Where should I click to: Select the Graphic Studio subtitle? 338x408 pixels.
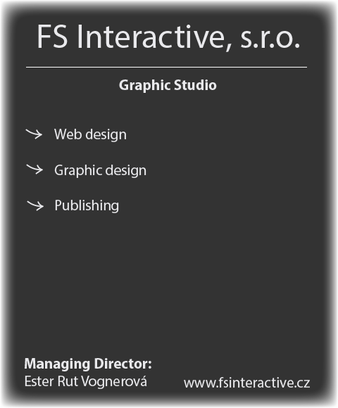click(168, 86)
